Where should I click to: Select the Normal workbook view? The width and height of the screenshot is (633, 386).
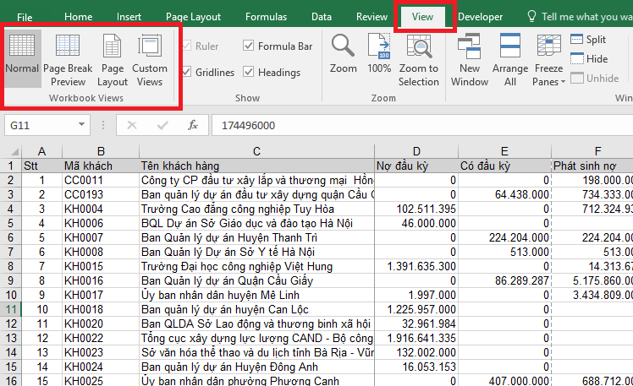tap(22, 57)
